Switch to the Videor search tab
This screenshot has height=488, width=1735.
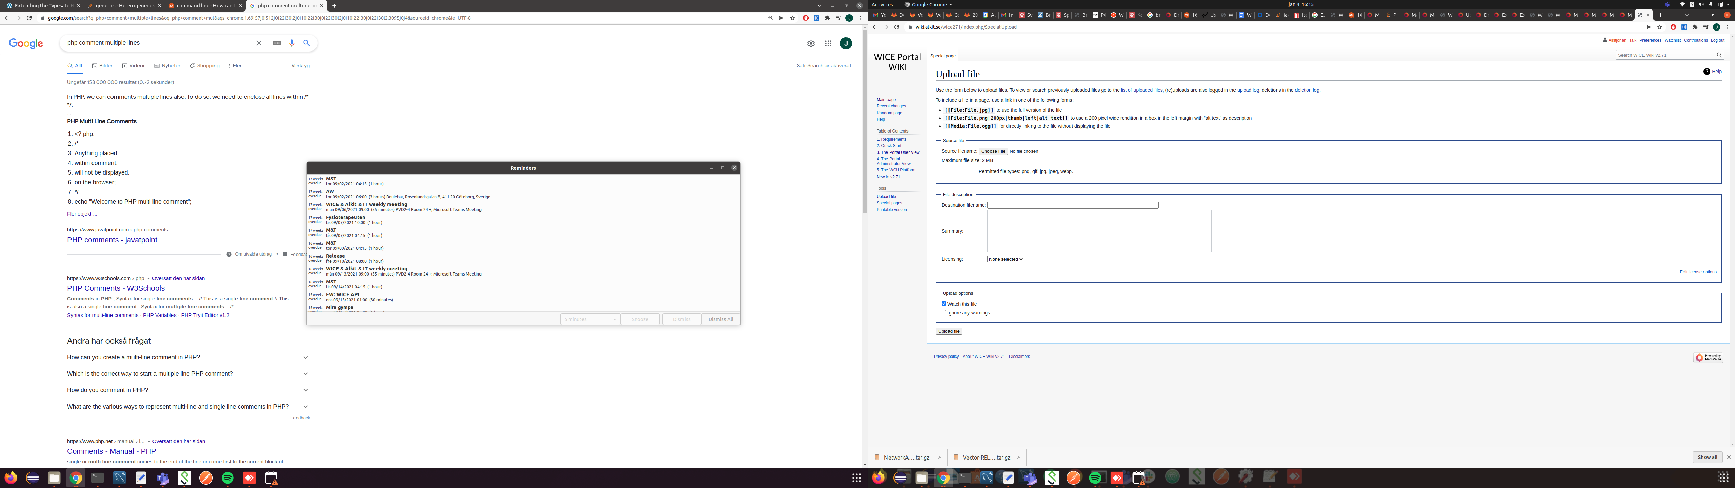point(134,66)
